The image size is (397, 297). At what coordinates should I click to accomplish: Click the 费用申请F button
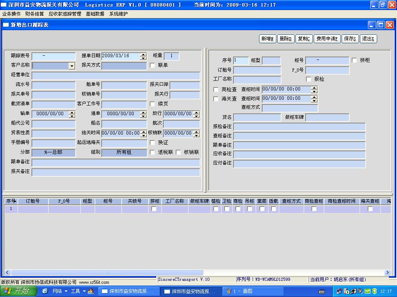(326, 39)
